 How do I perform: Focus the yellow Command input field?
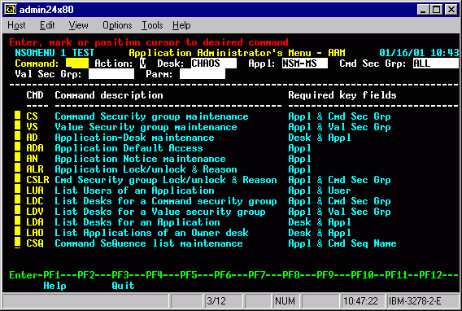pyautogui.click(x=77, y=64)
